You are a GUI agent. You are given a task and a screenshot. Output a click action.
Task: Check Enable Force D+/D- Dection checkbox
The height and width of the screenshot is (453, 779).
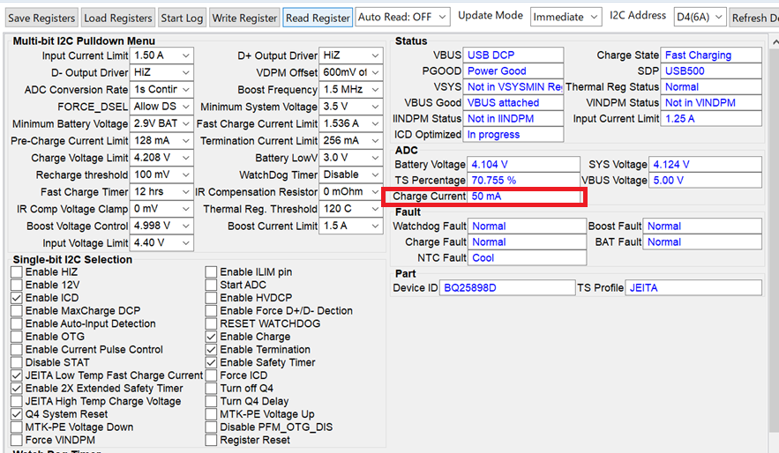(211, 310)
